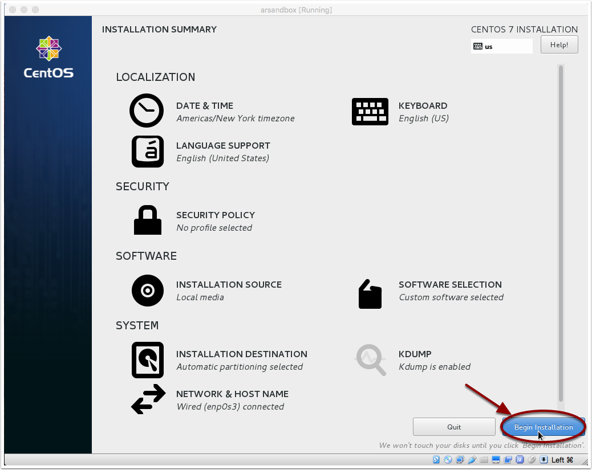Click the 'CENTOS 7 INSTALLATION' title text
The width and height of the screenshot is (592, 470).
525,30
